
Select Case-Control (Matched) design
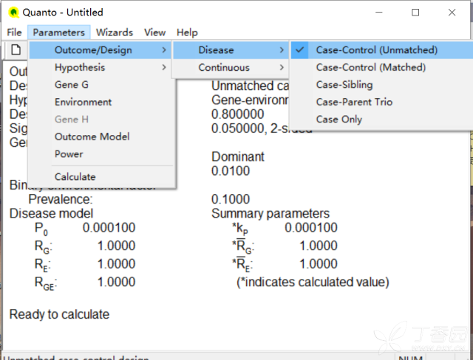point(381,67)
